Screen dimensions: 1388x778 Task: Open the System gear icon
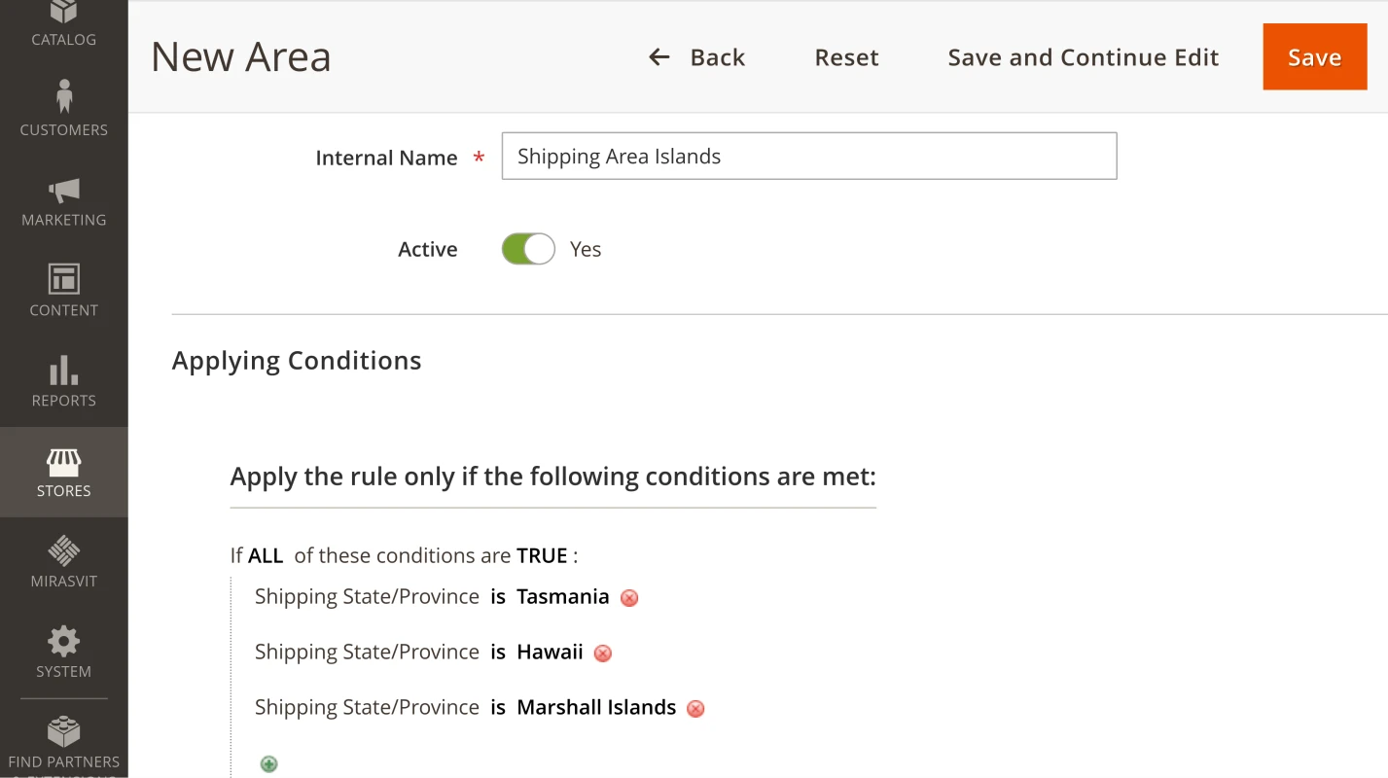point(63,642)
